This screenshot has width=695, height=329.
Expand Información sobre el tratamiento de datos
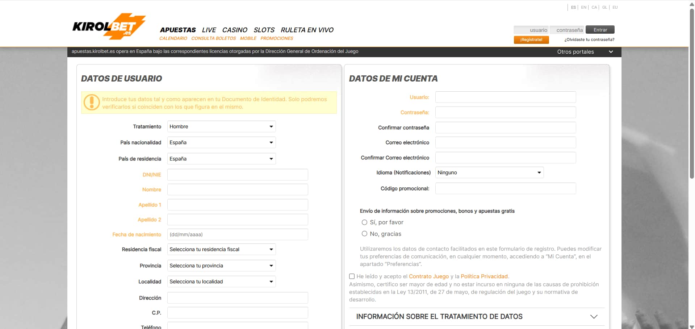pyautogui.click(x=594, y=316)
